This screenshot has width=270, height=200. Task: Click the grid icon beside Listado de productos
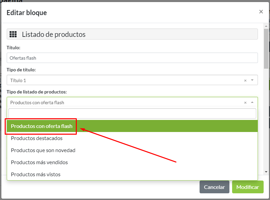13,34
